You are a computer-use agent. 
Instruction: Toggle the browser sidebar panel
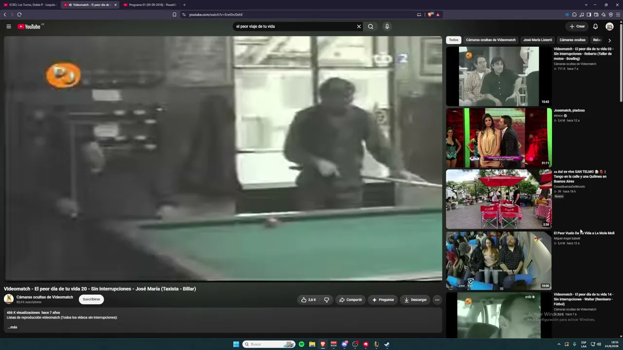(589, 15)
